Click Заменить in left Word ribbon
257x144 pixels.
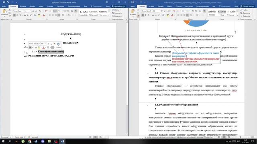(x=117, y=13)
